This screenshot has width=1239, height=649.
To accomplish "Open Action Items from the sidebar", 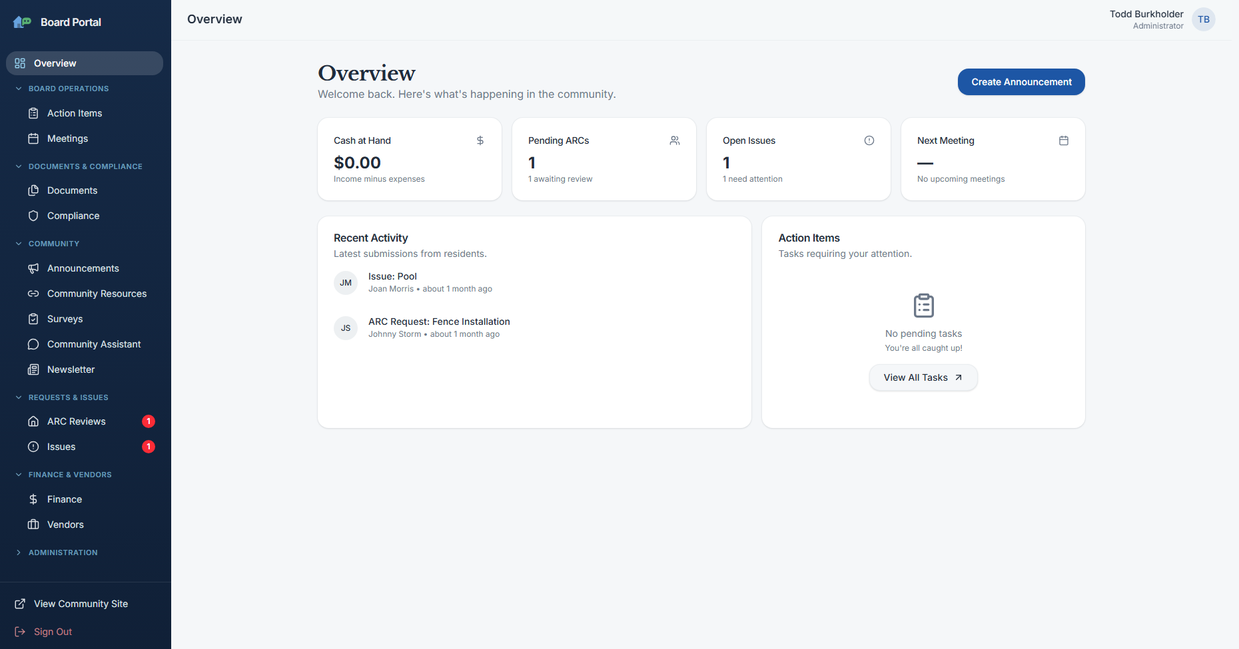I will (x=74, y=113).
